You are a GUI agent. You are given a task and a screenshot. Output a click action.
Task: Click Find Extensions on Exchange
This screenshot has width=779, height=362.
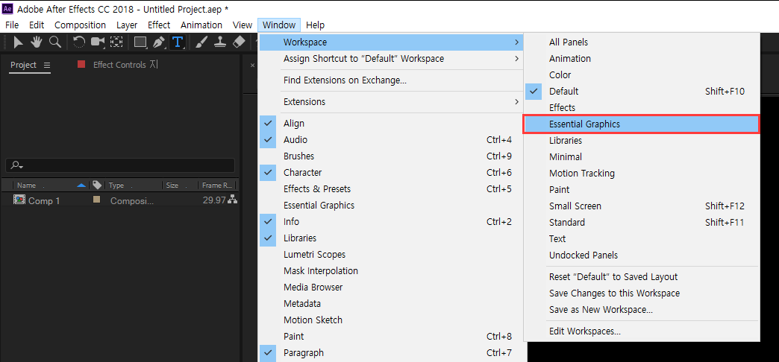pos(393,80)
